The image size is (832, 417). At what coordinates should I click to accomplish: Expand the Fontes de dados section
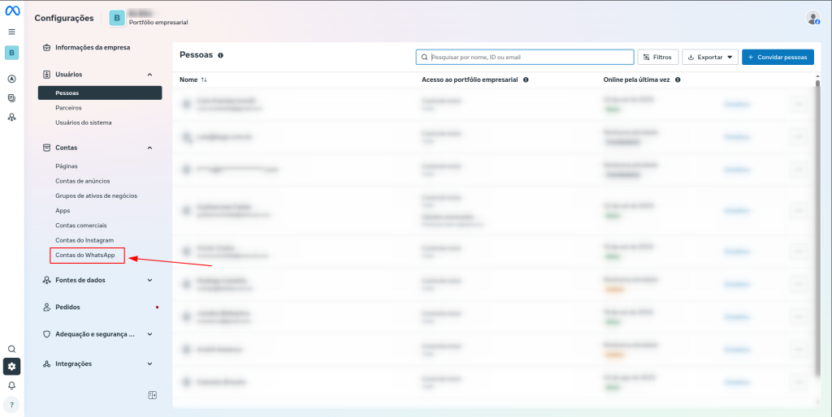(x=149, y=280)
